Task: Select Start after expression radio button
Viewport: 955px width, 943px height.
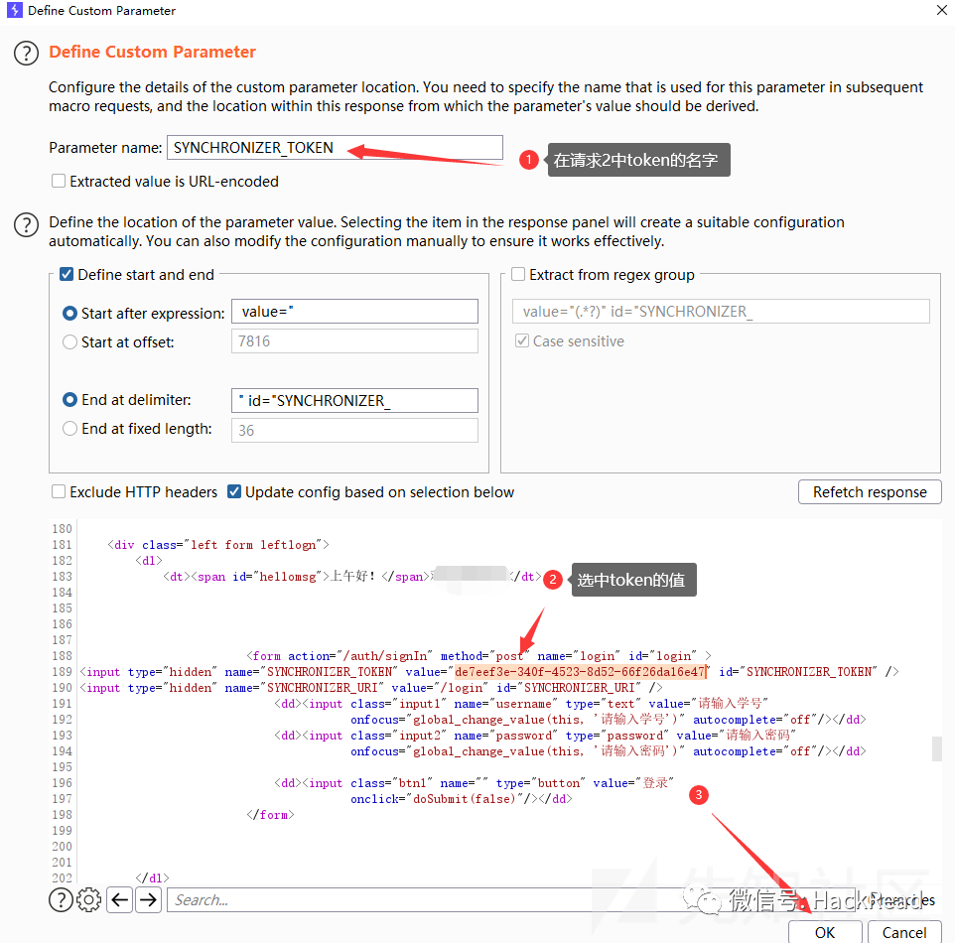Action: click(x=70, y=313)
